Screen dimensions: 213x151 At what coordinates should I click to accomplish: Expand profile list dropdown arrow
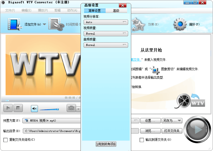pyautogui.click(x=136, y=121)
